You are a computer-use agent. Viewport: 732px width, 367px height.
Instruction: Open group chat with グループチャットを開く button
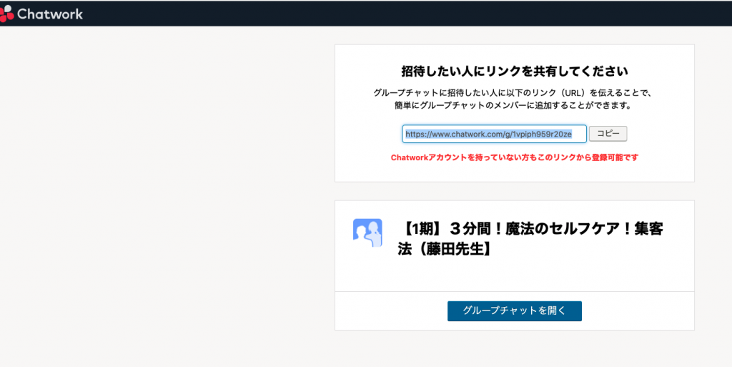pyautogui.click(x=515, y=311)
